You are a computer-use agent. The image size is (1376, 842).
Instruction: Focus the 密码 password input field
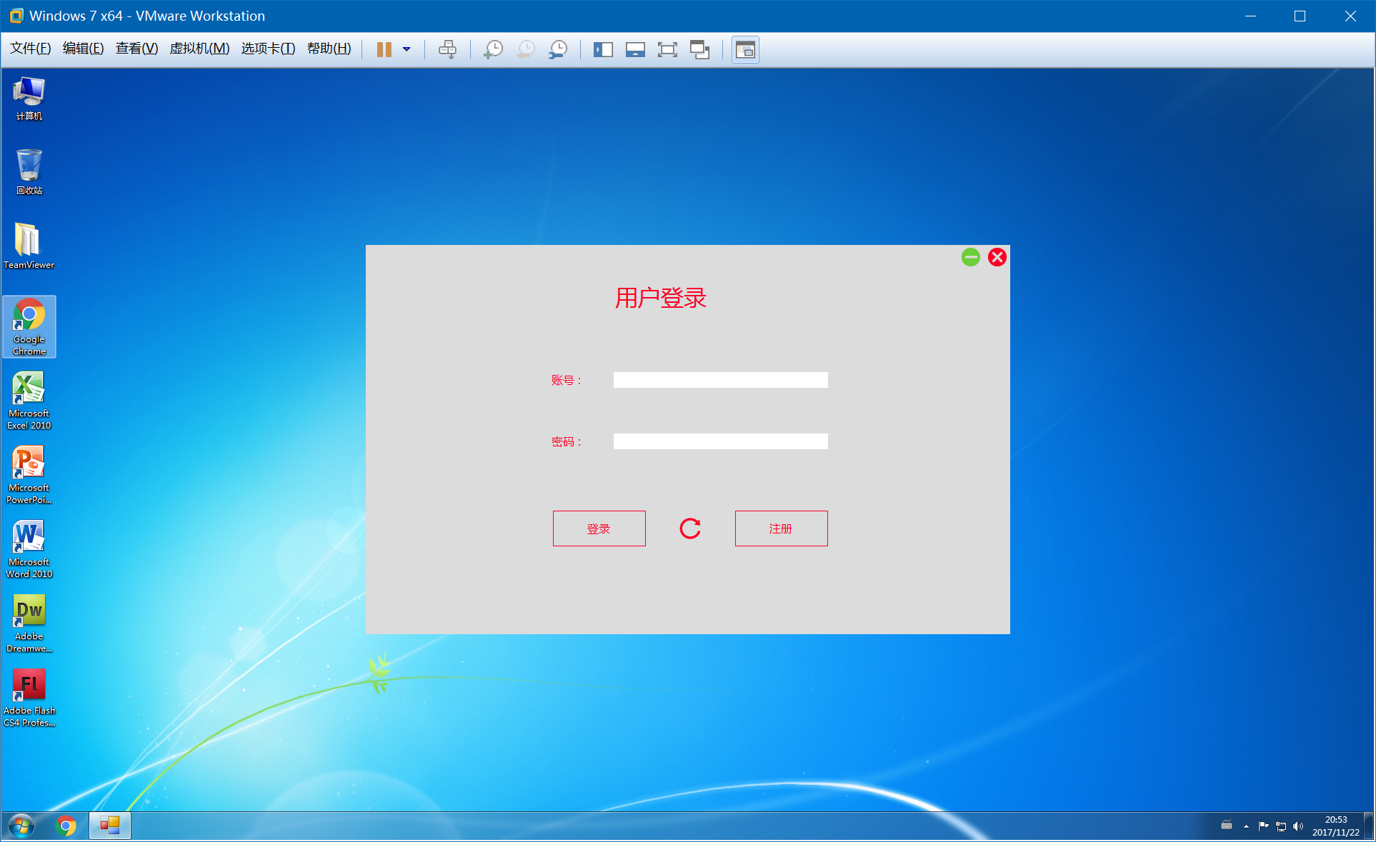[720, 441]
